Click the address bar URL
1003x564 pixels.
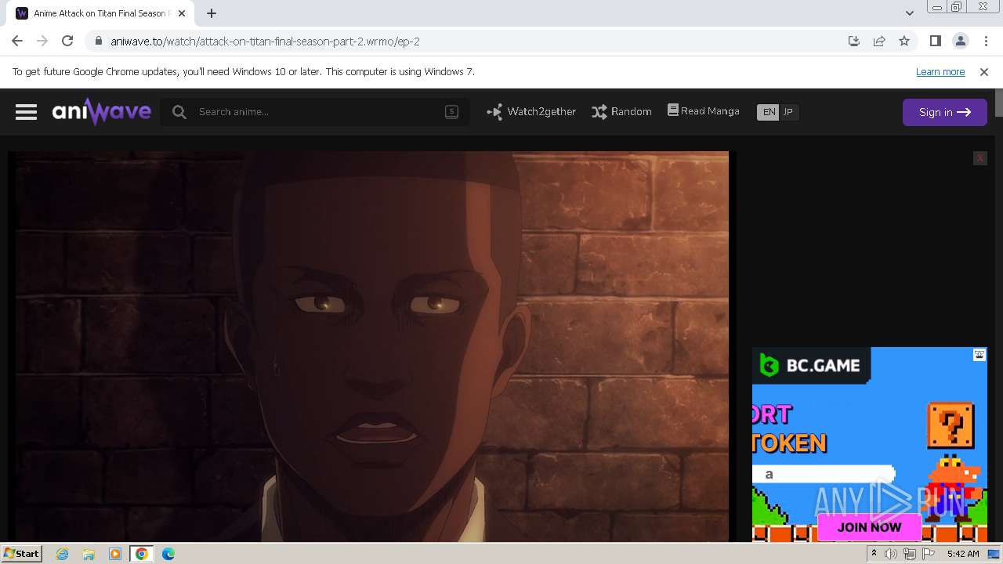pos(265,42)
